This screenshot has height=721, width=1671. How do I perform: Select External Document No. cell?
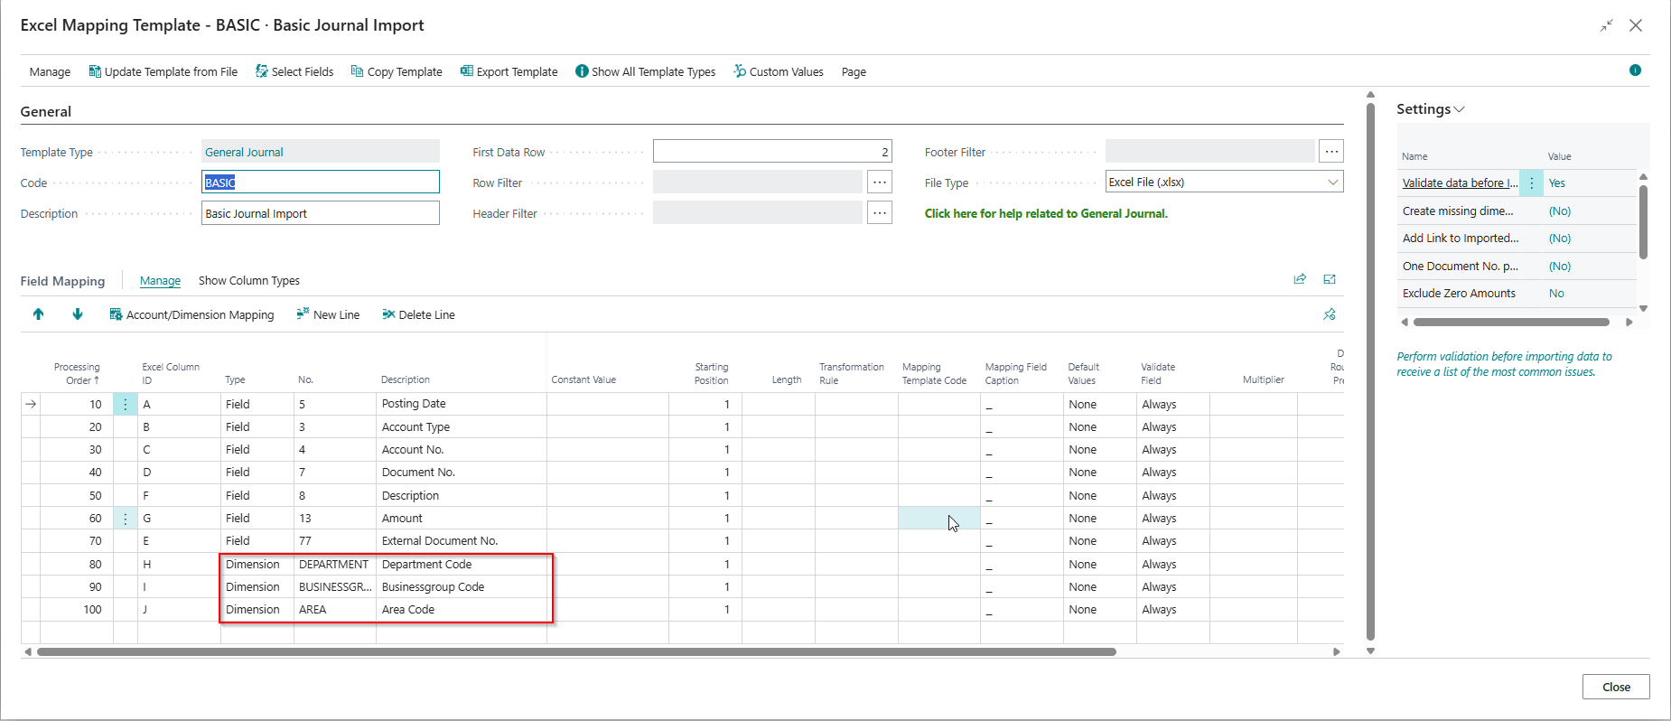(462, 540)
